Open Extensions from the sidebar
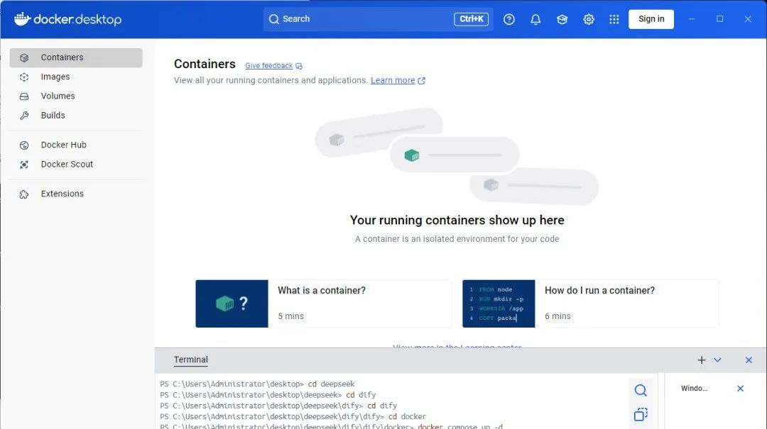Viewport: 767px width, 429px height. [x=76, y=194]
